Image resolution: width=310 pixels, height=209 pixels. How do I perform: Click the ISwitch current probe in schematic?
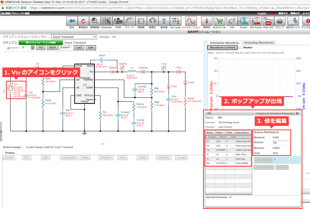point(112,72)
